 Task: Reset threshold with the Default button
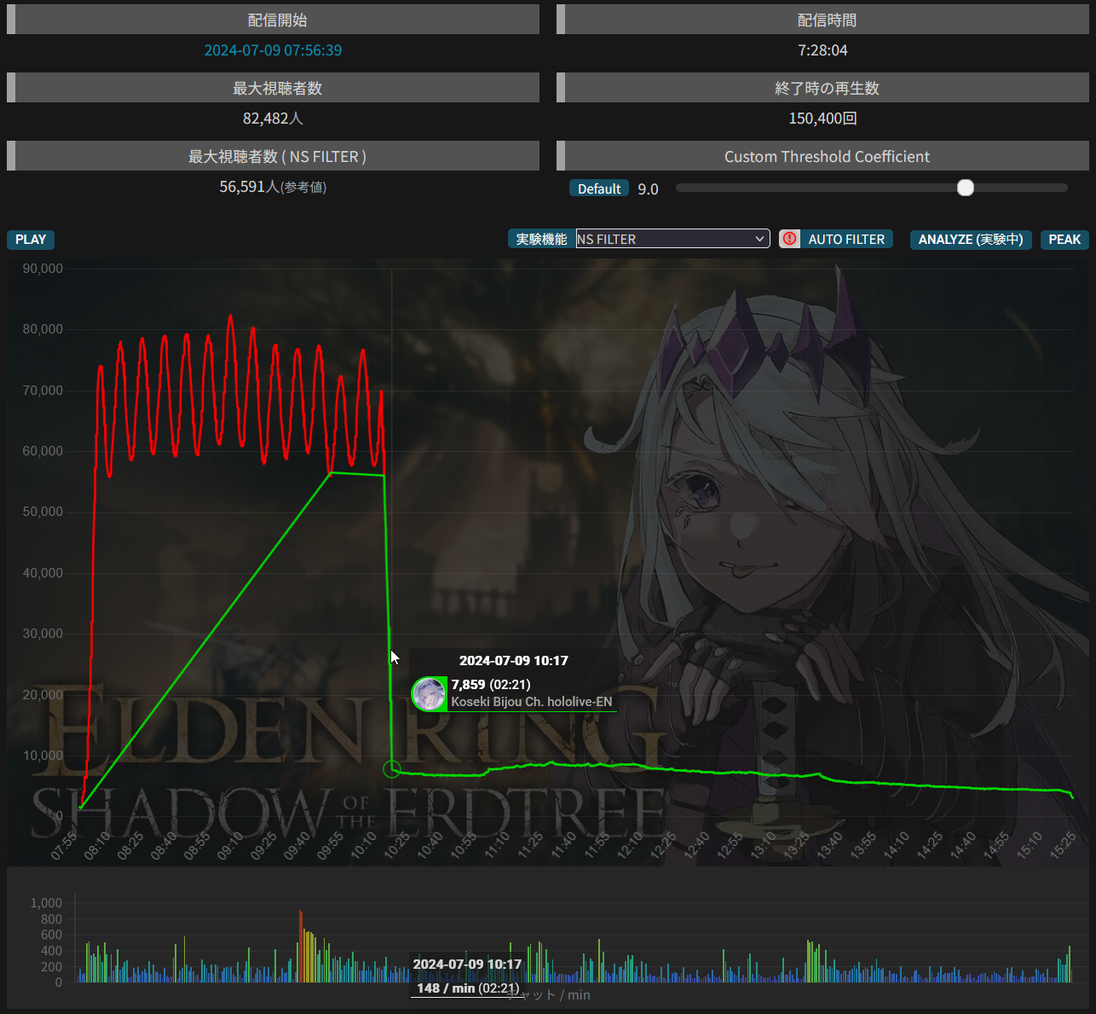click(599, 188)
